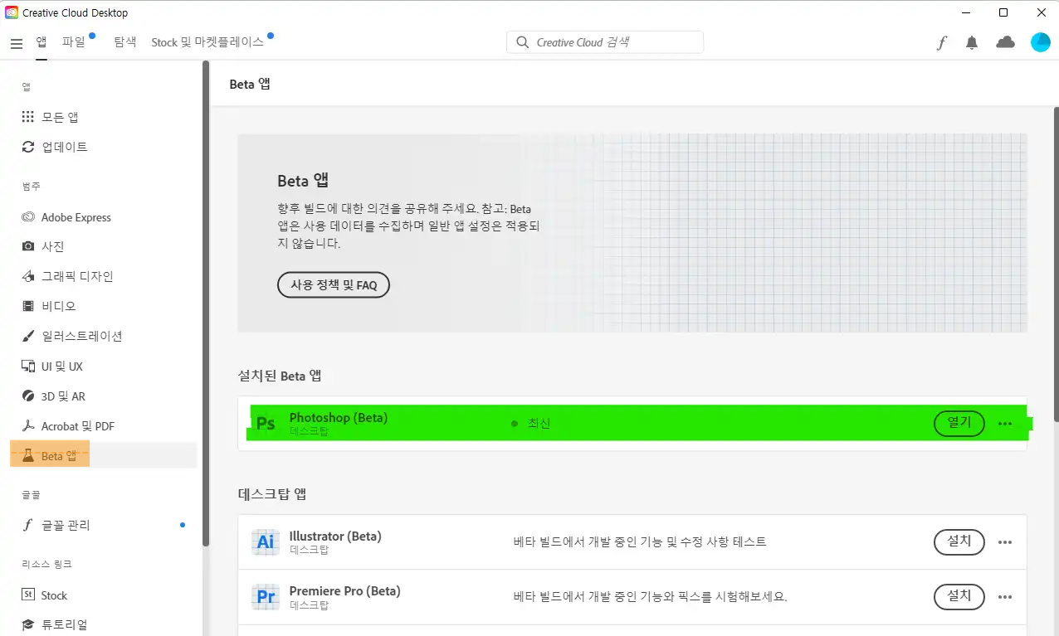The image size is (1059, 636).
Task: Install Premiere Pro (Beta) with 설치 button
Action: pyautogui.click(x=959, y=596)
